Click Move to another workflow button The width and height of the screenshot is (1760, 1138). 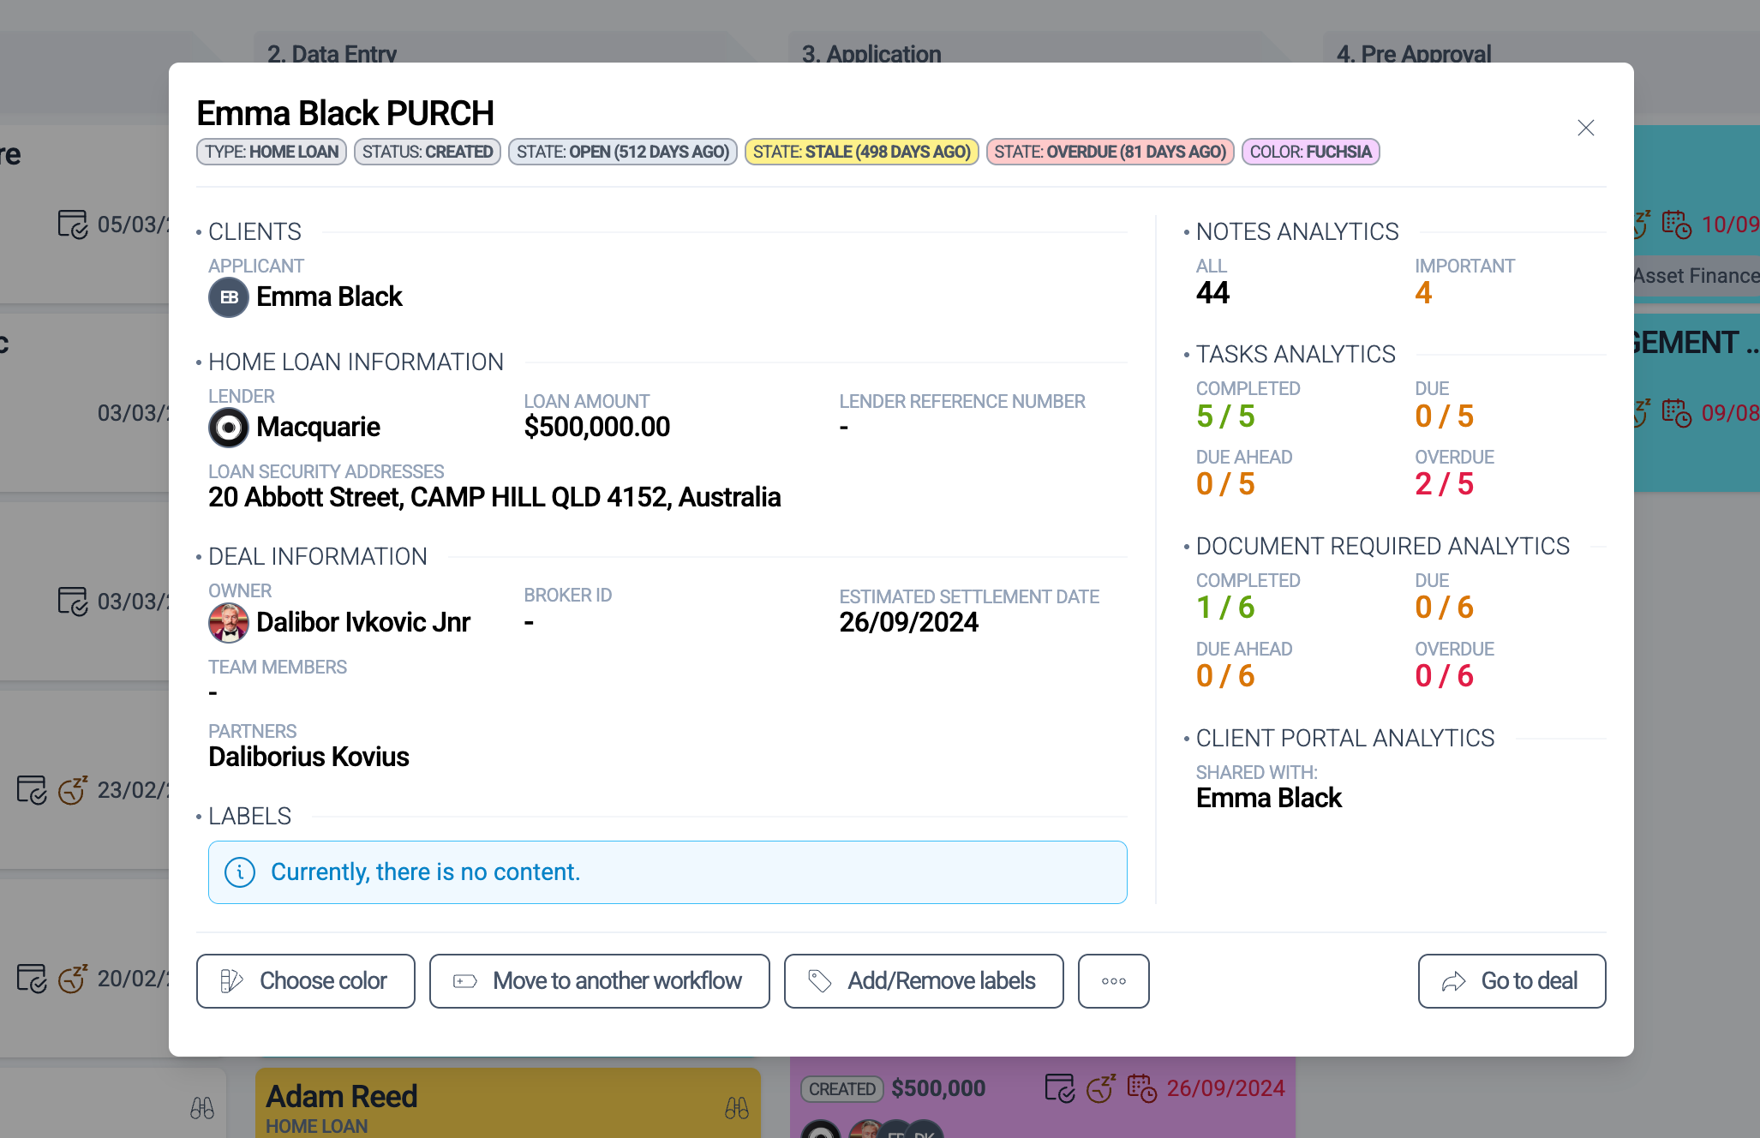(599, 980)
